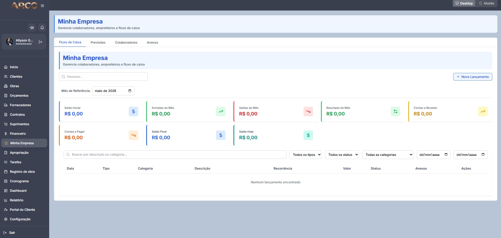The image size is (501, 238).
Task: Click the Novo Lançamento button
Action: pyautogui.click(x=473, y=77)
